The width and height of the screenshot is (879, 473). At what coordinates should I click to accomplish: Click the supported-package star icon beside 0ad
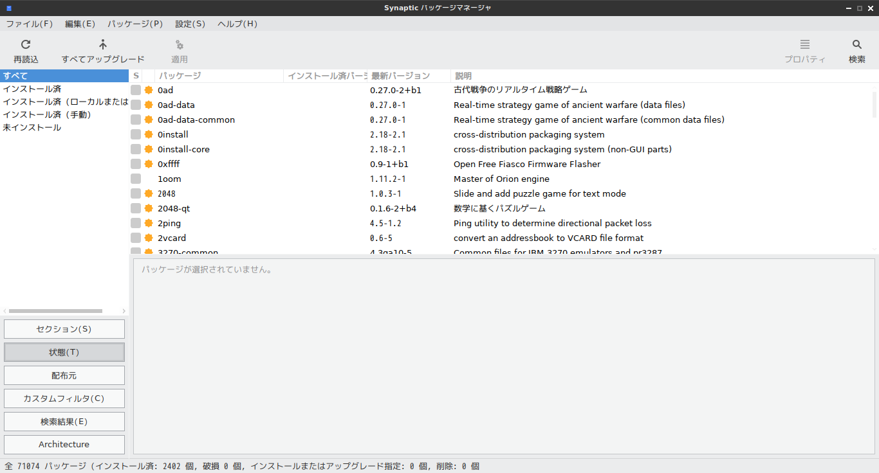(x=147, y=90)
